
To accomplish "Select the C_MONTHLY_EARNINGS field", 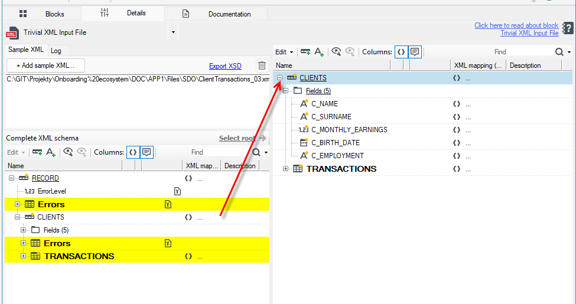I will tap(349, 130).
